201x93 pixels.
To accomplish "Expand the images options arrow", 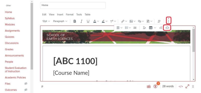I will point(134,21).
